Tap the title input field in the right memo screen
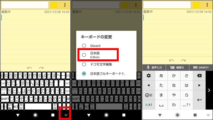213x120 pixels. click(167, 5)
